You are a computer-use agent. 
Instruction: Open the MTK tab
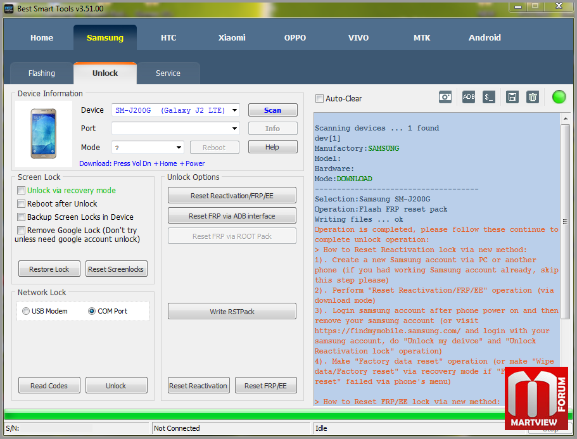coord(422,37)
